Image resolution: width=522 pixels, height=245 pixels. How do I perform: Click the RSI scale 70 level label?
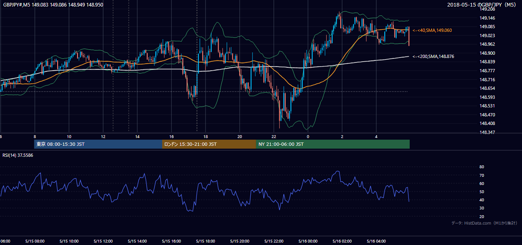[482, 175]
